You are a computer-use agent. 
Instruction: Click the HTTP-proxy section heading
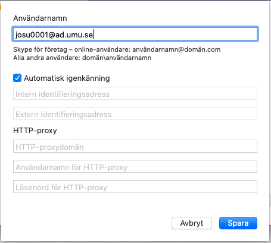[x=35, y=131]
